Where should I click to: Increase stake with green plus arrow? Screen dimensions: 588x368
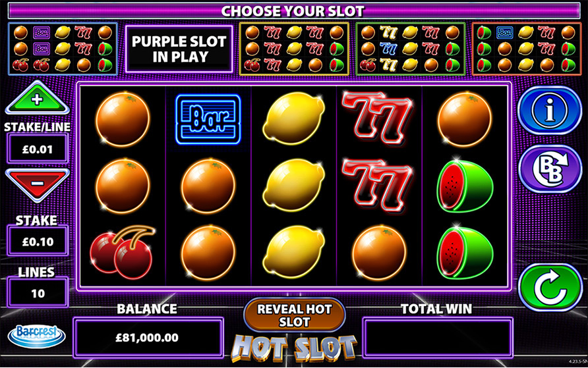point(37,98)
